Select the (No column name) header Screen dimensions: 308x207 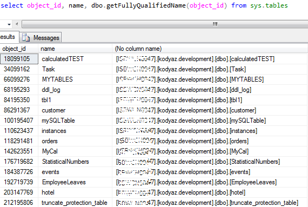tap(210, 49)
